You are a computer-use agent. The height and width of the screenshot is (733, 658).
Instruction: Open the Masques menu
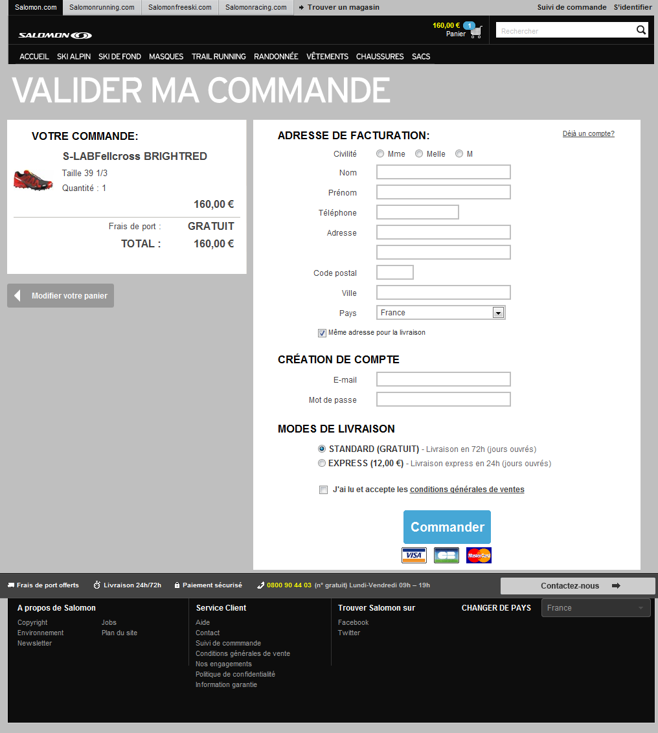tap(166, 56)
